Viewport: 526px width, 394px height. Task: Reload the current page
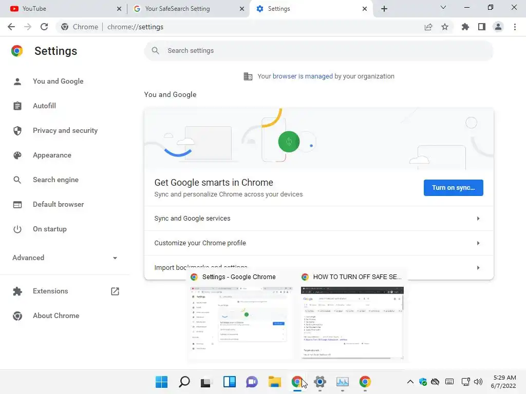click(44, 27)
